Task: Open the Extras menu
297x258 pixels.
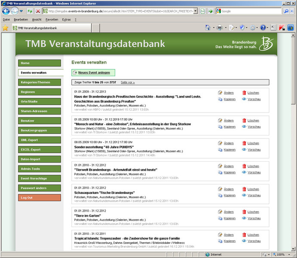Action: tap(66, 19)
